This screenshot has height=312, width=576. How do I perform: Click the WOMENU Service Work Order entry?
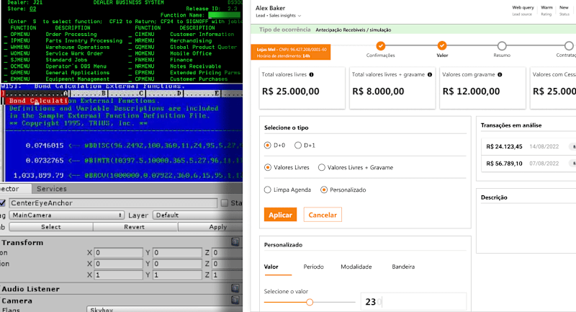coord(53,53)
